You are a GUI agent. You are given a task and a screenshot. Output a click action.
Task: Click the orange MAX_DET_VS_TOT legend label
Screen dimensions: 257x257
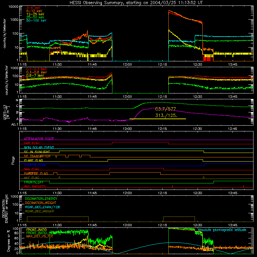pyautogui.click(x=40, y=236)
